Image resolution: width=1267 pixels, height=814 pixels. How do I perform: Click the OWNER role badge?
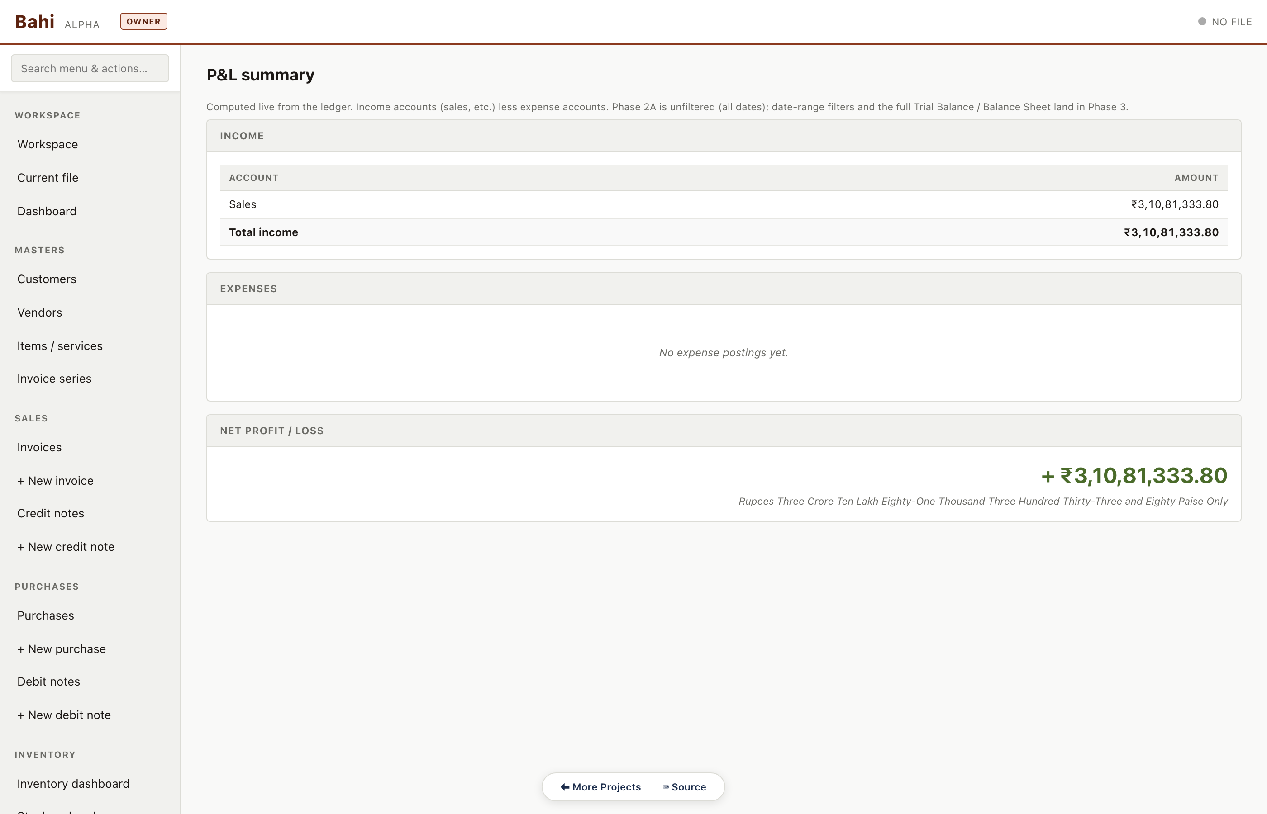143,22
